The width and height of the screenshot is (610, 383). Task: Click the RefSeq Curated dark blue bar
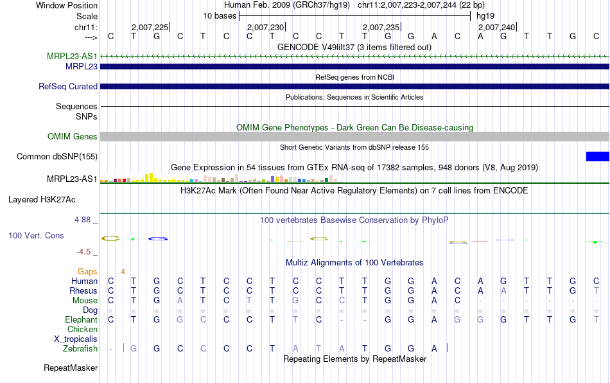coord(354,86)
